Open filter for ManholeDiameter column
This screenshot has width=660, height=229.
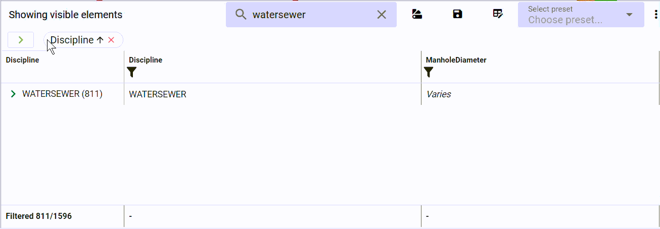click(429, 72)
